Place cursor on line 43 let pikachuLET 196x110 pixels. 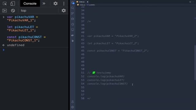113,43
